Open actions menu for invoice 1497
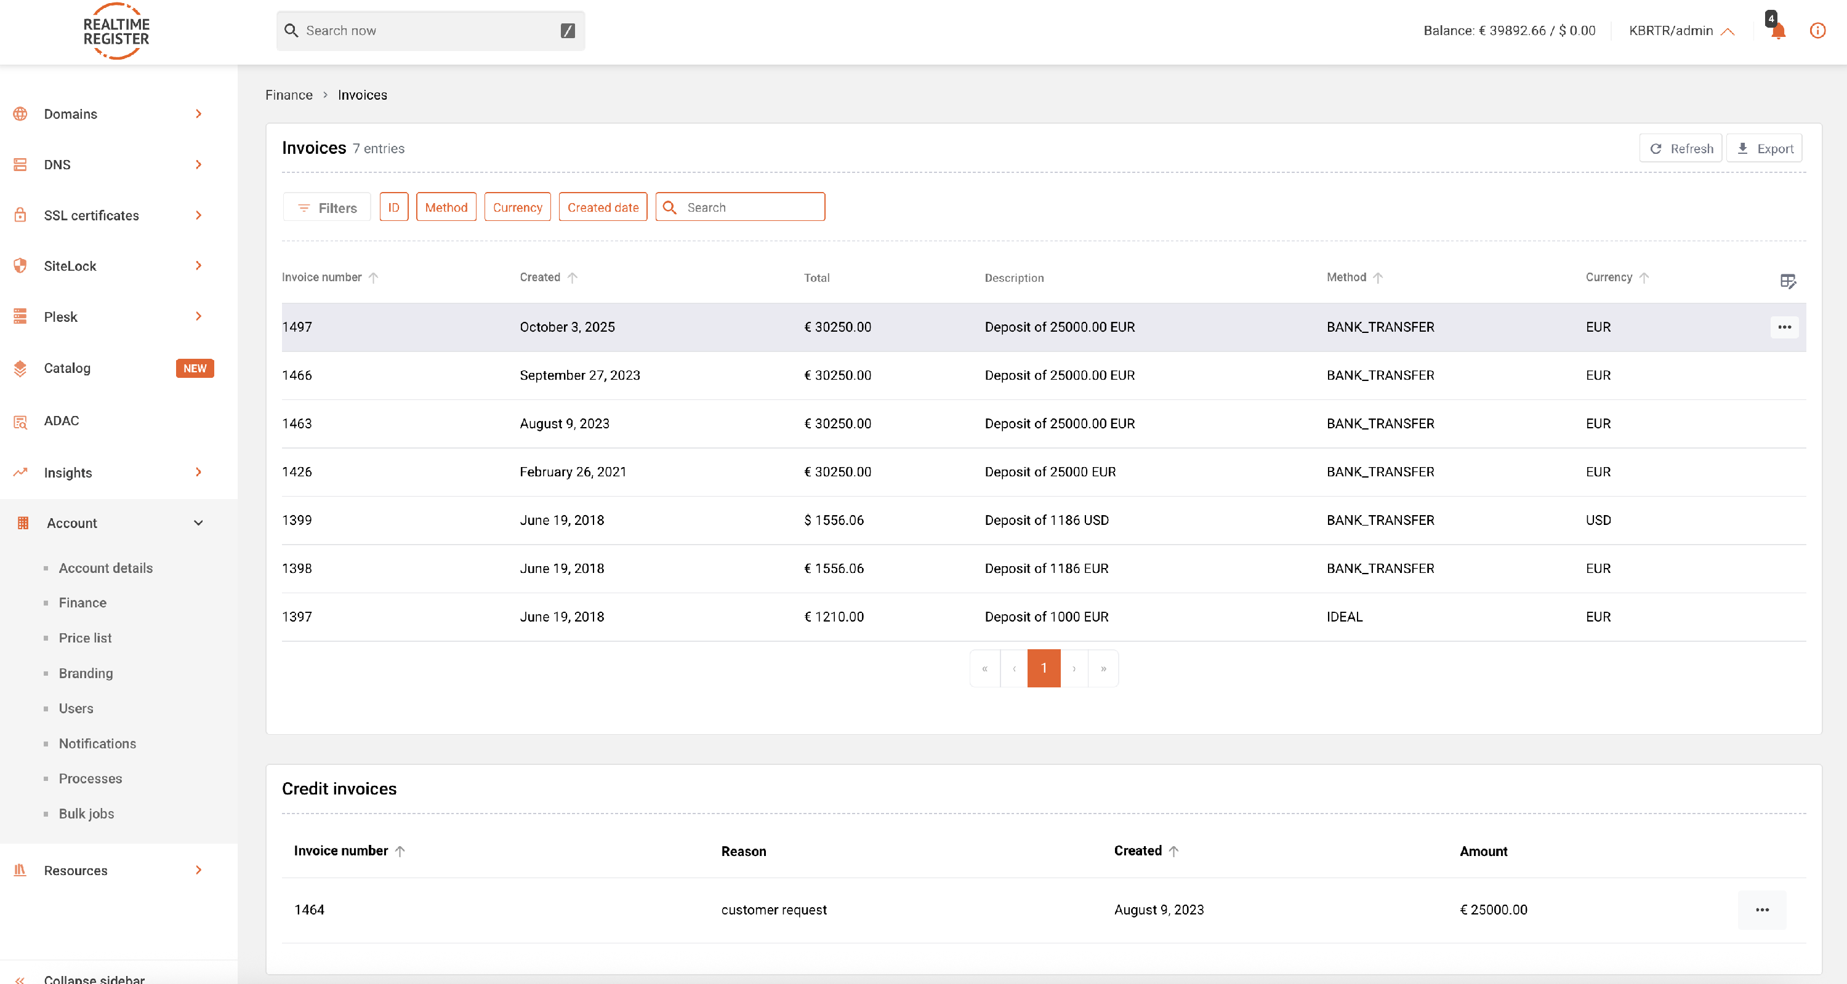The image size is (1847, 984). (1784, 327)
